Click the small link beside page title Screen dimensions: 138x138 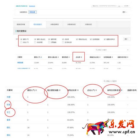pyautogui.click(x=32, y=6)
